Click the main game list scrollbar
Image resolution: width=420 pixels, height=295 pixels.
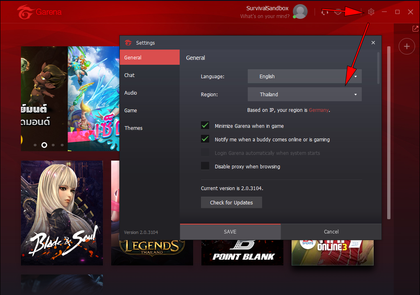389,132
